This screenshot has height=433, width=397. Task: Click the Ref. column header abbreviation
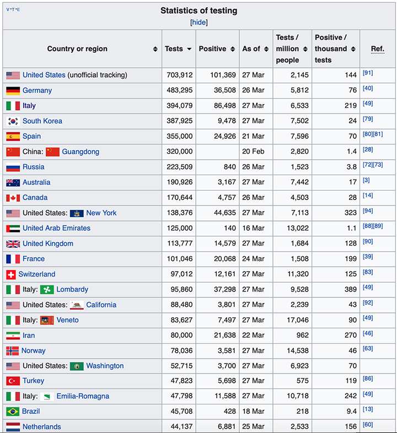pos(378,49)
